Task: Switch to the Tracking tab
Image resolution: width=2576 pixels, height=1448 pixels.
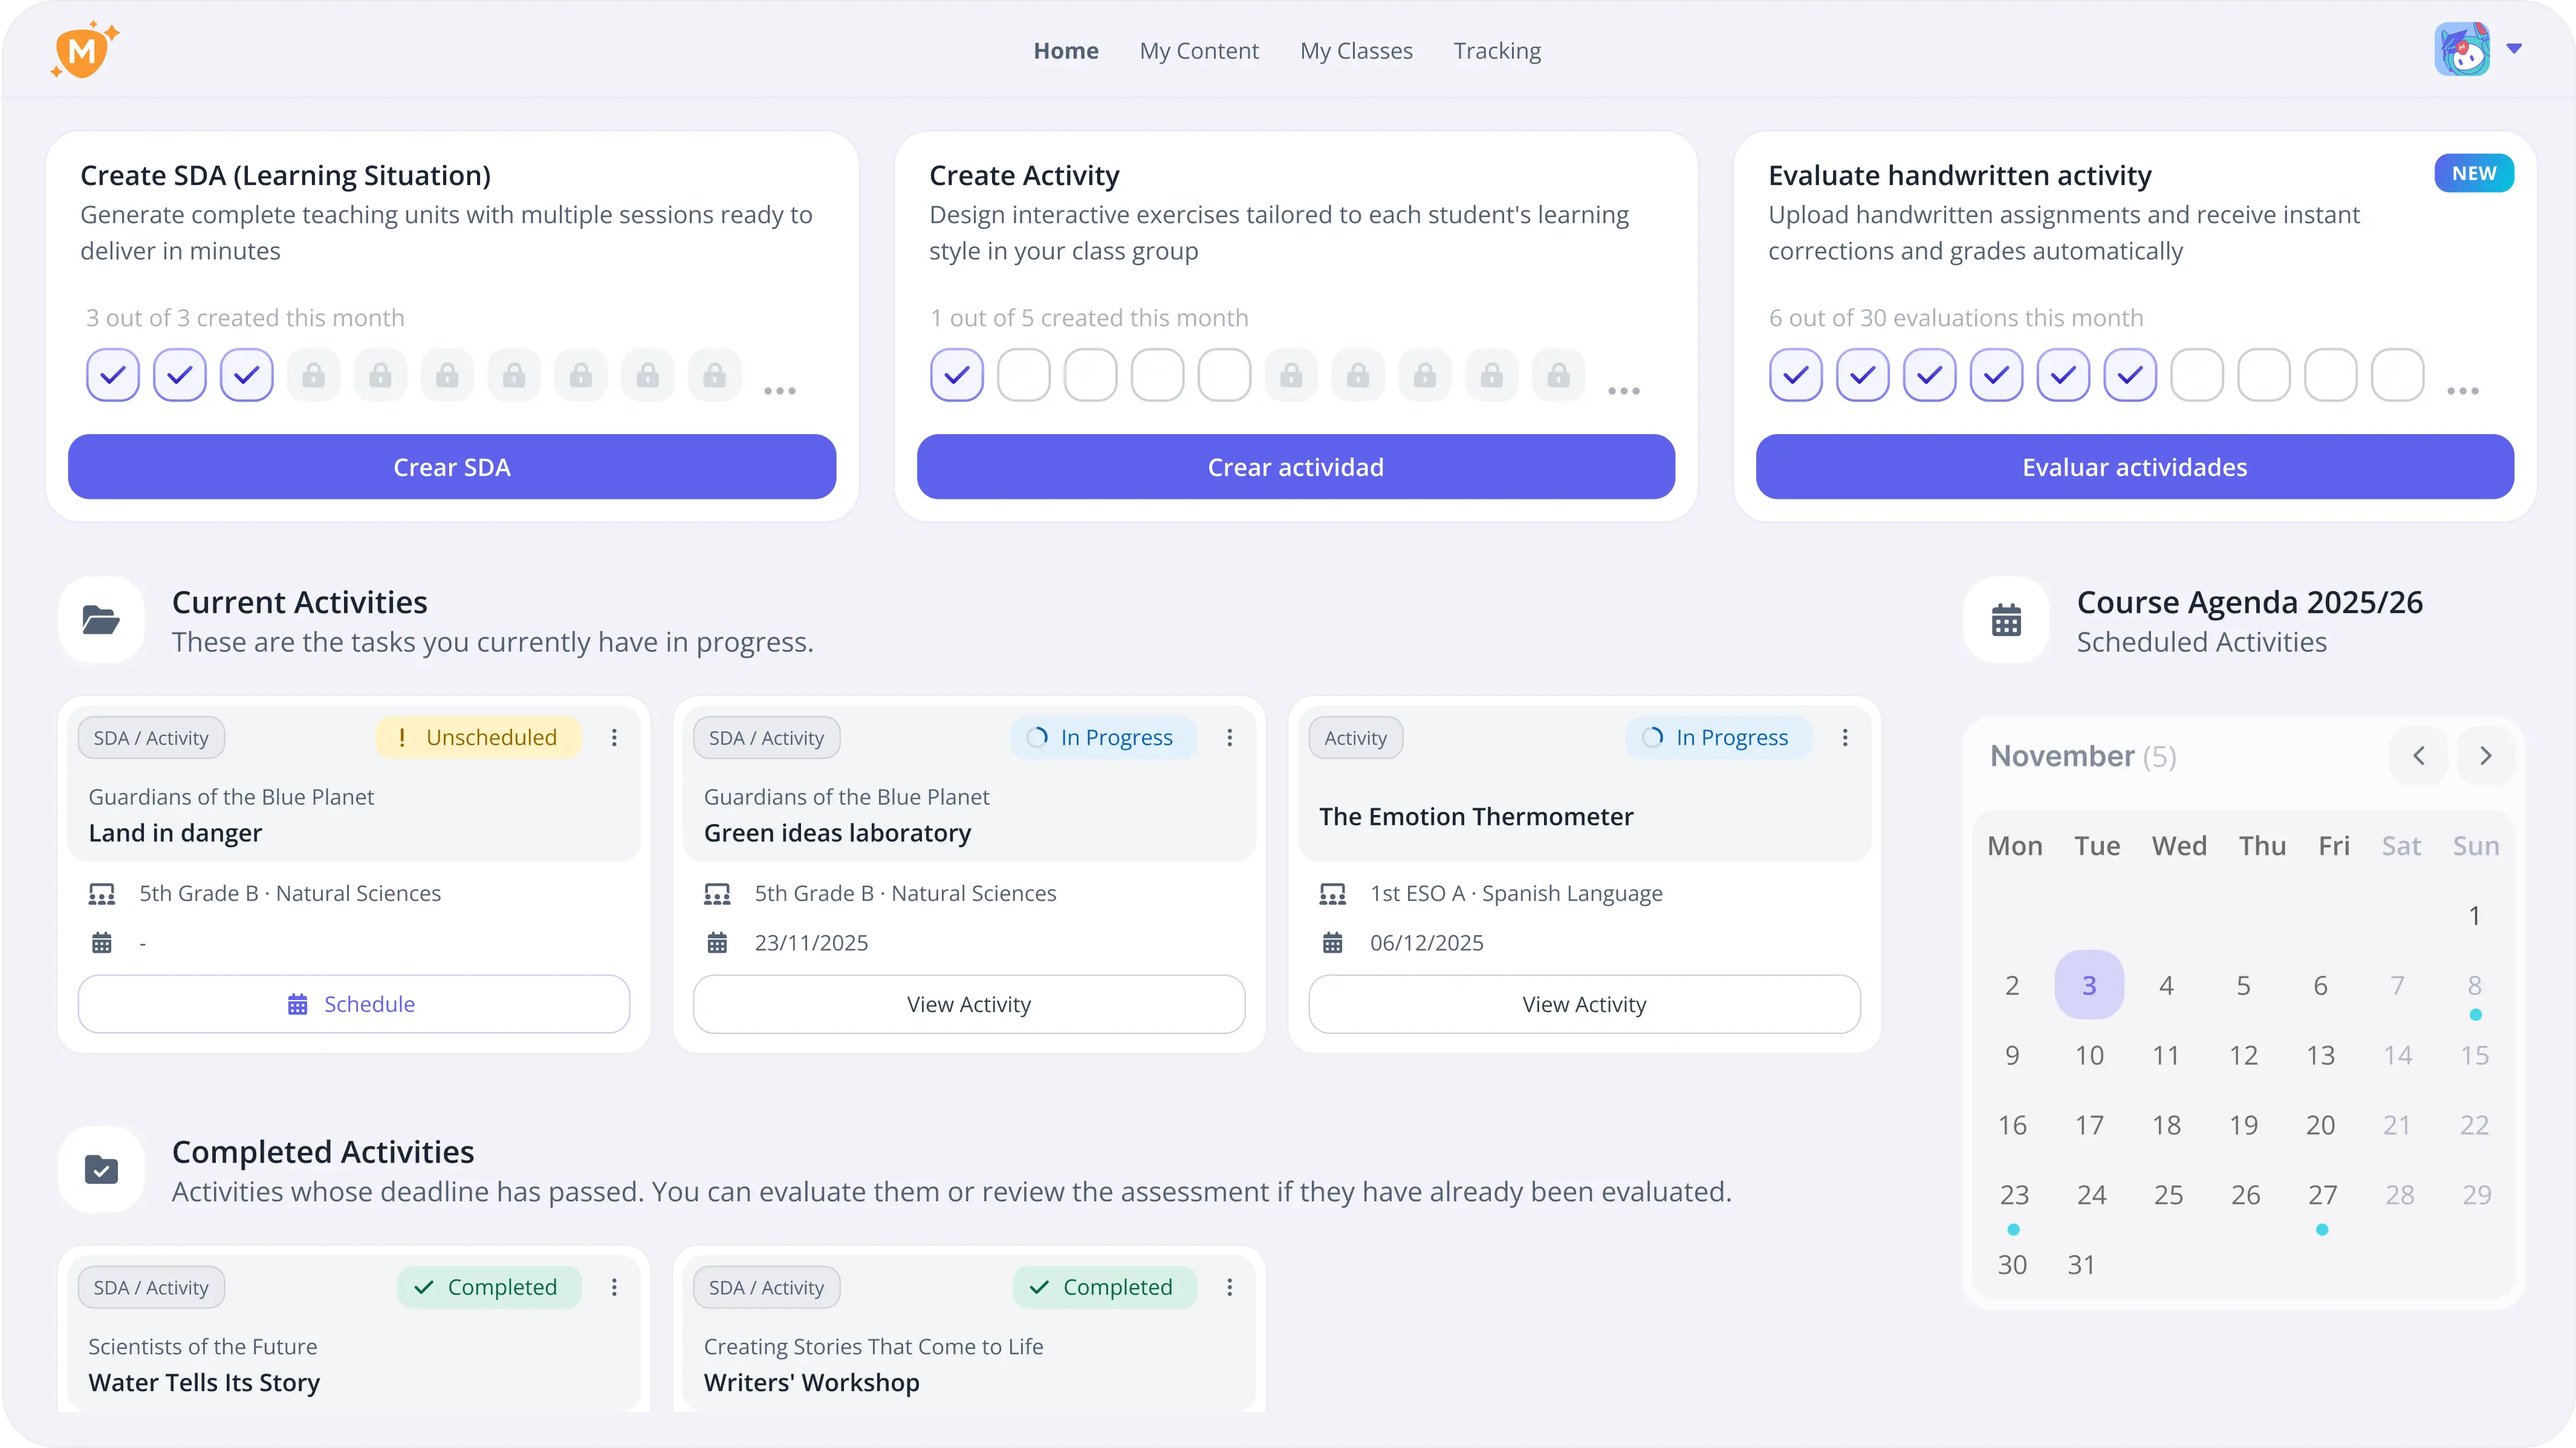Action: pyautogui.click(x=1497, y=51)
